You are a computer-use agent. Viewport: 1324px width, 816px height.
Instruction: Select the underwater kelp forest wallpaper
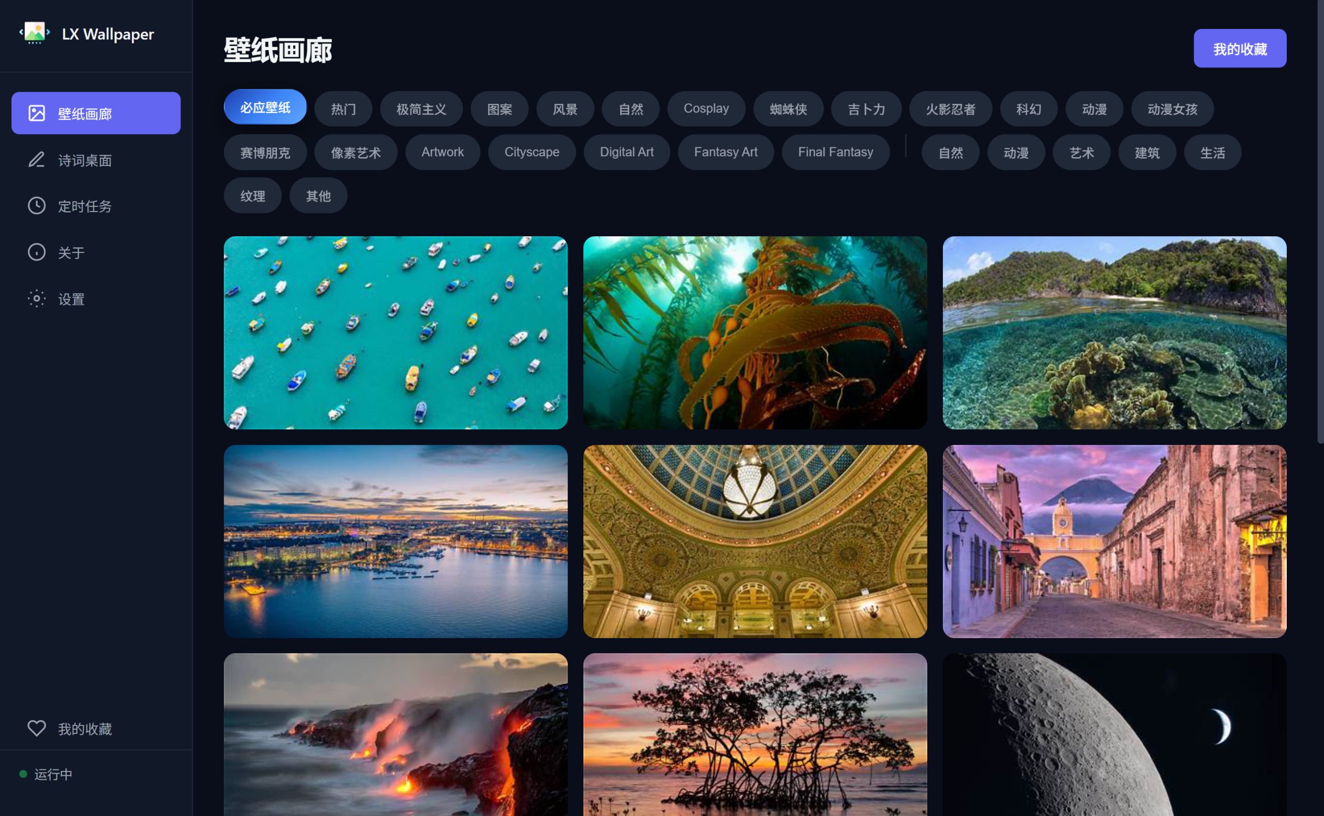[x=755, y=333]
